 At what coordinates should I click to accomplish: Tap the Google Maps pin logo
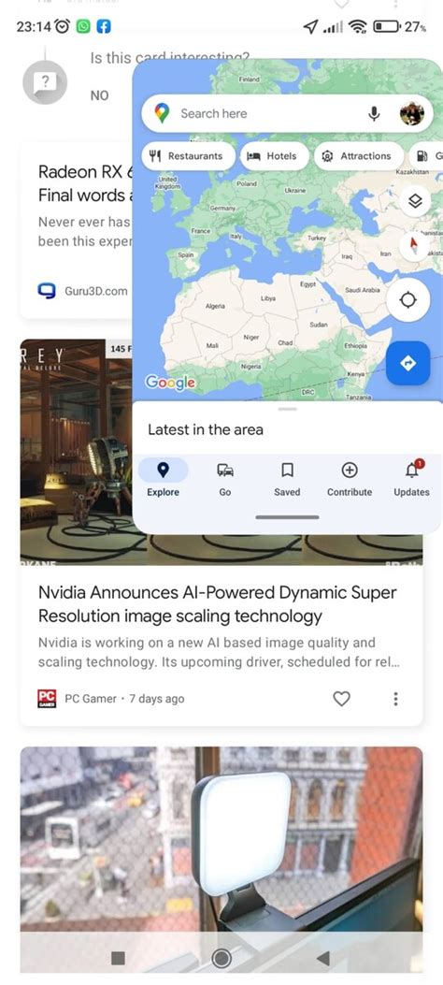(162, 114)
